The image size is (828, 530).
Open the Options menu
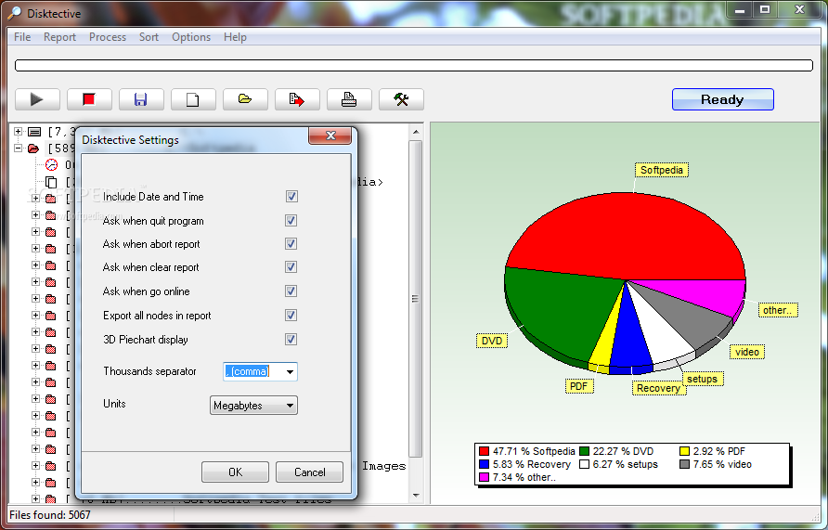[191, 37]
